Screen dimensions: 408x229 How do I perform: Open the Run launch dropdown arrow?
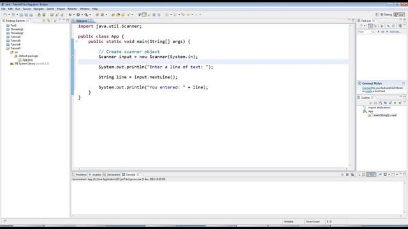82,15
